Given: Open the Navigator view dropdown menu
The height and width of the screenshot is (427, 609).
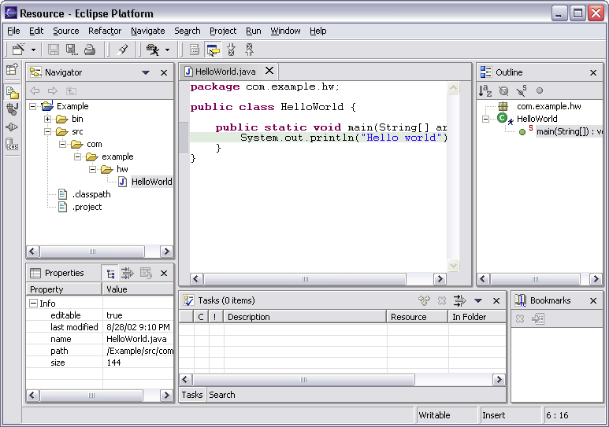Looking at the screenshot, I should point(146,72).
